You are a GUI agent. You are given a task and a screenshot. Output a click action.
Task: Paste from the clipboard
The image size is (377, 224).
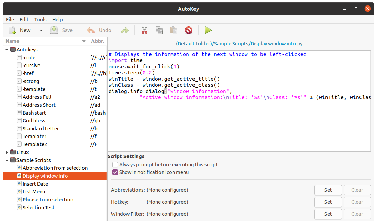[174, 30]
